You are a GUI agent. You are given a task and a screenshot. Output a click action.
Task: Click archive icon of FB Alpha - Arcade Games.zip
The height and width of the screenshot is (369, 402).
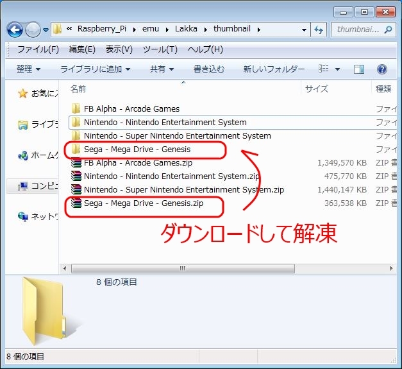[76, 163]
